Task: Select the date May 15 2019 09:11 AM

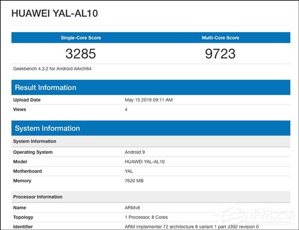Action: pyautogui.click(x=149, y=100)
